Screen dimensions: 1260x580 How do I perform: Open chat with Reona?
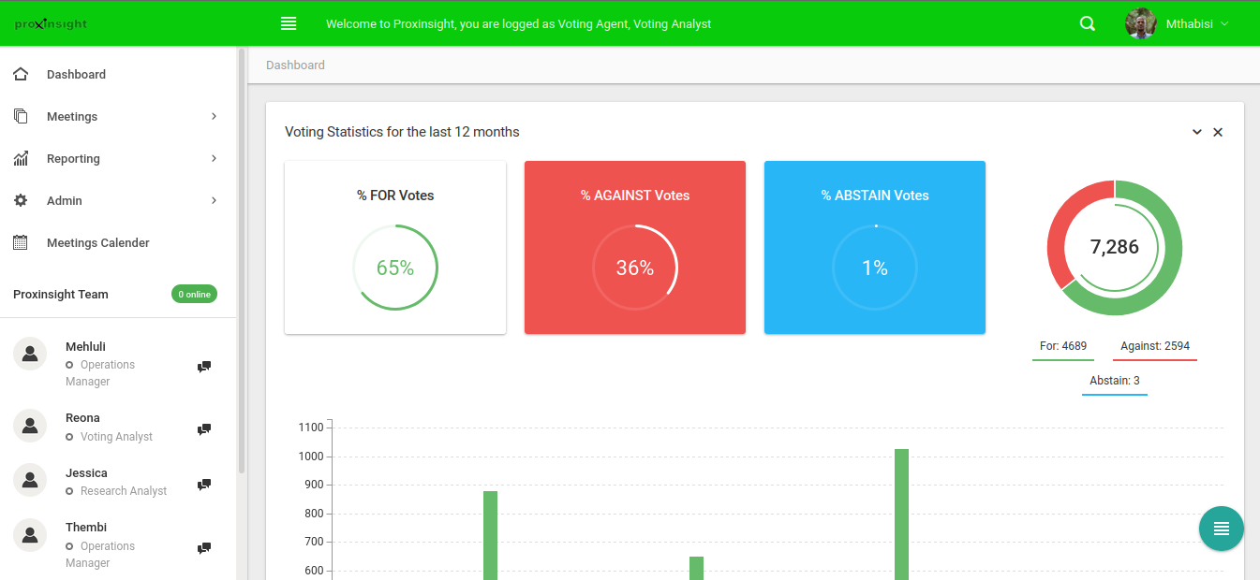click(203, 429)
